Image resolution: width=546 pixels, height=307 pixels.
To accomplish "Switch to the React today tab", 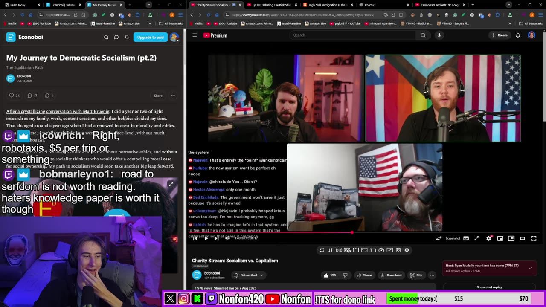I will (x=21, y=5).
